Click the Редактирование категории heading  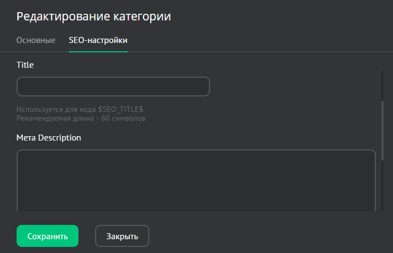click(x=93, y=17)
